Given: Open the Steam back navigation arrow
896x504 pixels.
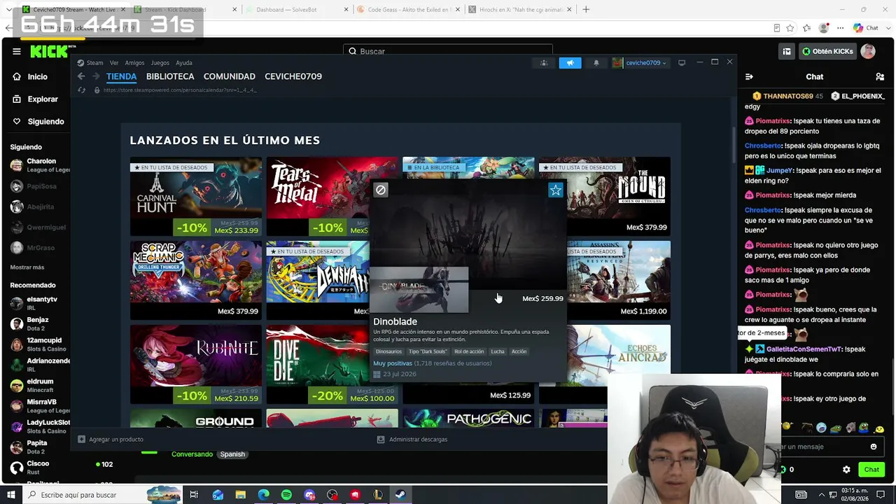Looking at the screenshot, I should tap(81, 76).
